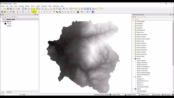The height and width of the screenshot is (98, 174).
Task: Toggle editing with the pencil icon
Action: coord(20,12)
